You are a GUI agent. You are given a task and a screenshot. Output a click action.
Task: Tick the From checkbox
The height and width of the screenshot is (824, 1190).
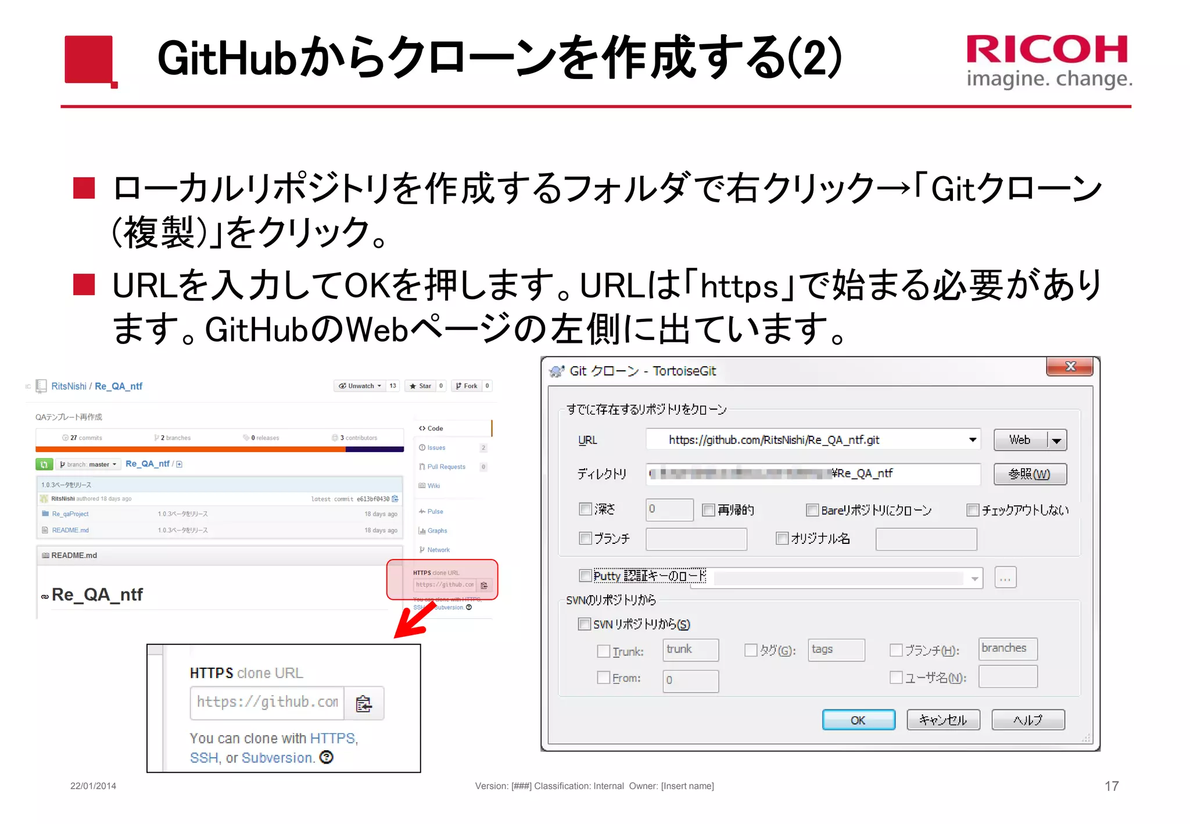604,678
